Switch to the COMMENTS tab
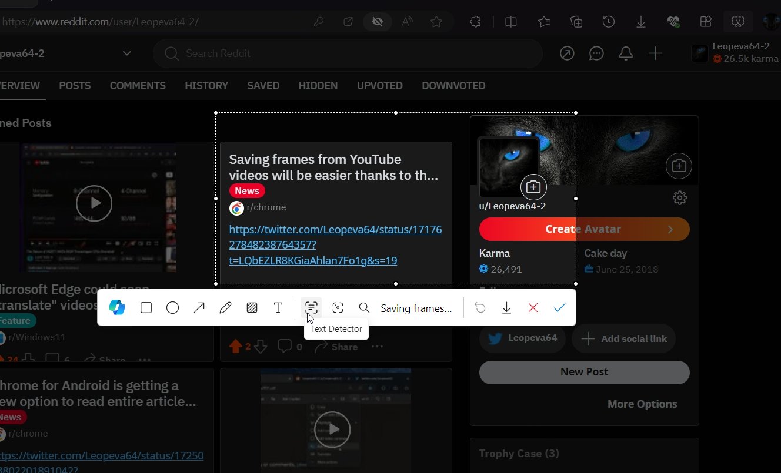The height and width of the screenshot is (473, 781). (x=138, y=86)
